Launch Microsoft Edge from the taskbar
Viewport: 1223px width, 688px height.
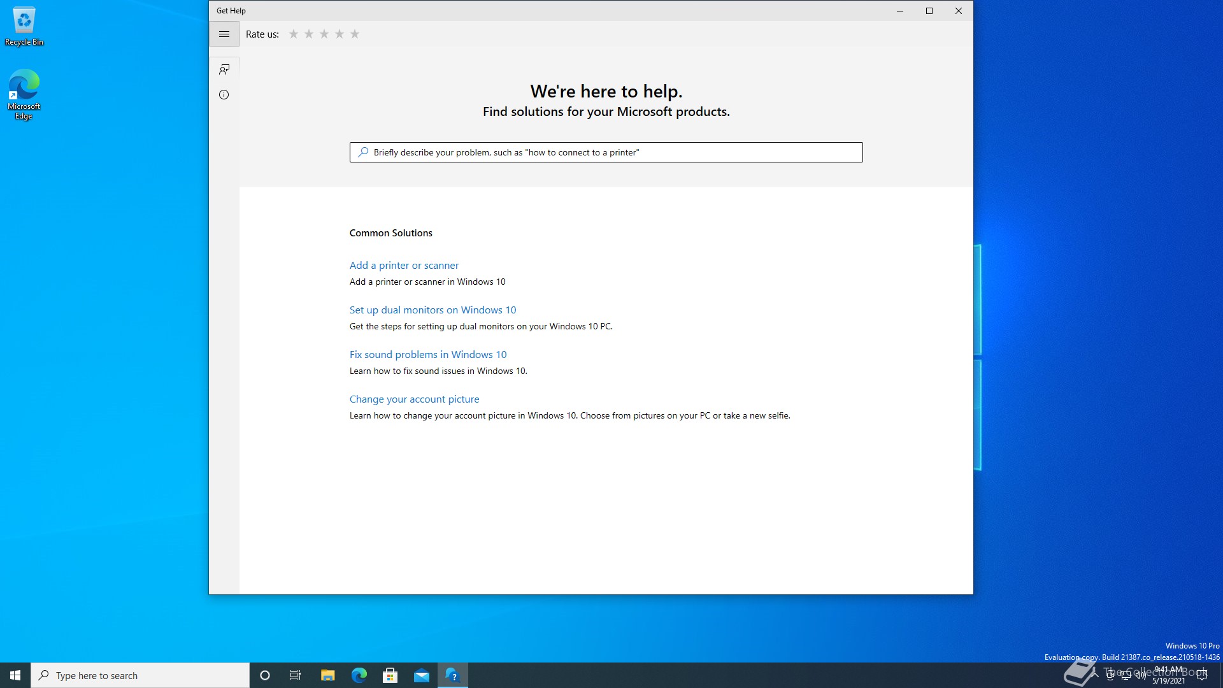[359, 675]
